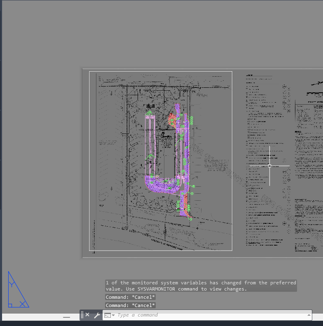Grab the command line grip handle
Viewport: 323px width, 326px height.
click(82, 315)
